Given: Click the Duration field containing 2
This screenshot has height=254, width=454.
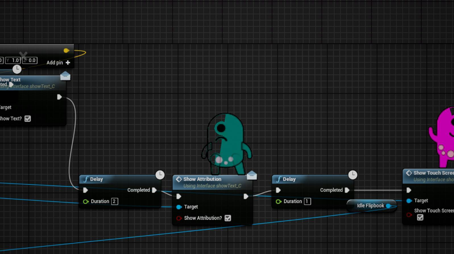Looking at the screenshot, I should point(114,201).
